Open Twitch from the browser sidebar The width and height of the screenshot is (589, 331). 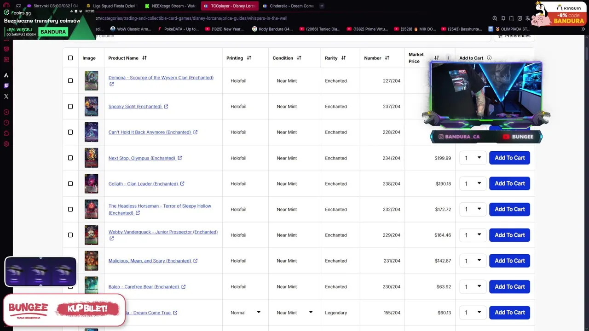pyautogui.click(x=6, y=86)
